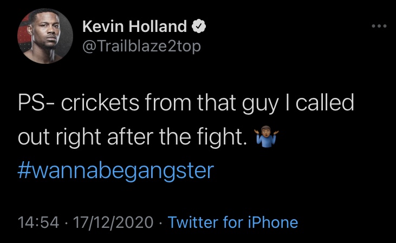Click the word "PS-" in the tweet
The width and height of the screenshot is (396, 243).
pyautogui.click(x=37, y=102)
